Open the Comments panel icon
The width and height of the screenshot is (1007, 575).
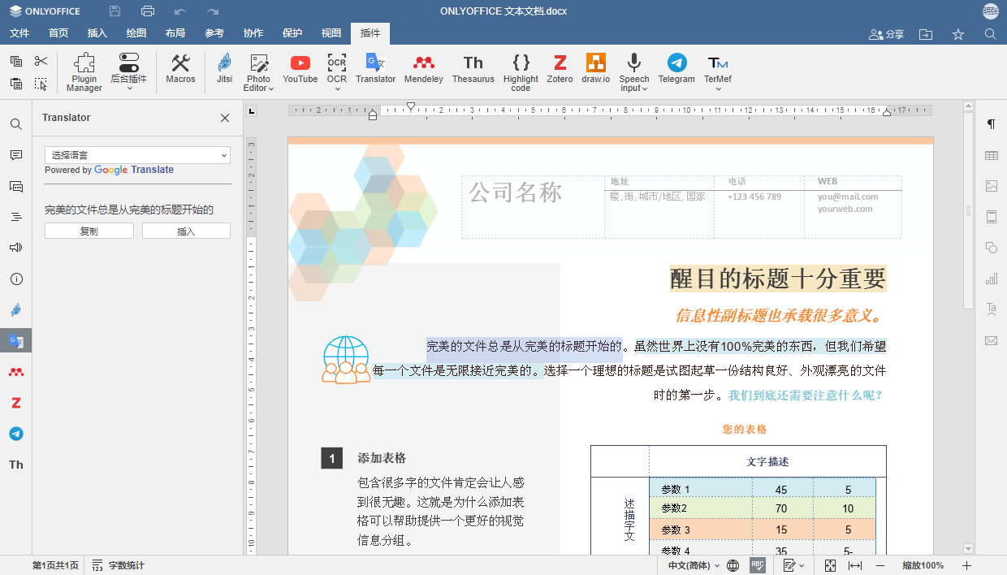tap(15, 155)
